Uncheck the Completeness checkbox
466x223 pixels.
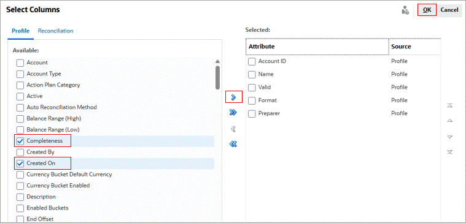coord(20,141)
